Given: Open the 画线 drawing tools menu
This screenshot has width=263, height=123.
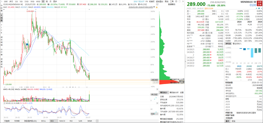Looking at the screenshot, I should pos(167,1).
